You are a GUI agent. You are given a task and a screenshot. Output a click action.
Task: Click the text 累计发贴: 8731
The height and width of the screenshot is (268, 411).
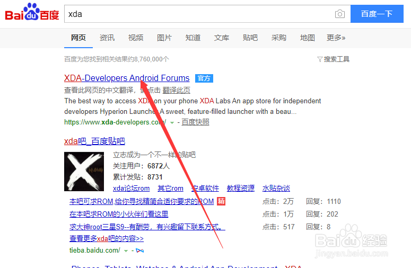pos(137,177)
